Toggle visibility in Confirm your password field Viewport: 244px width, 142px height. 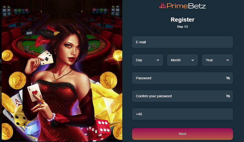[228, 96]
